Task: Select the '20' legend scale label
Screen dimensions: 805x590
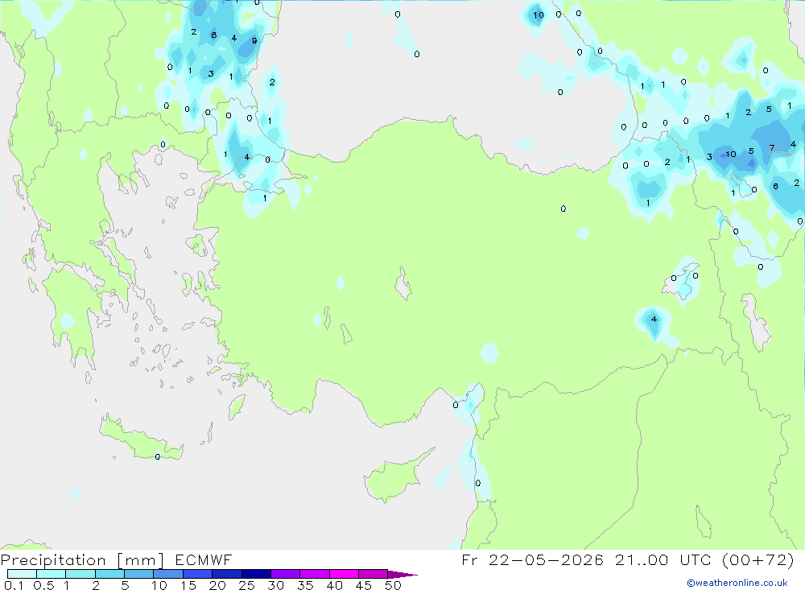Action: click(217, 585)
